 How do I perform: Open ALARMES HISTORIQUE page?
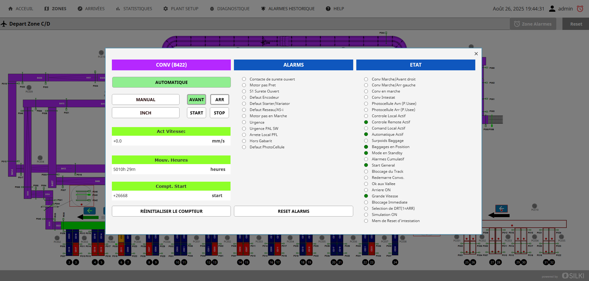tap(288, 9)
